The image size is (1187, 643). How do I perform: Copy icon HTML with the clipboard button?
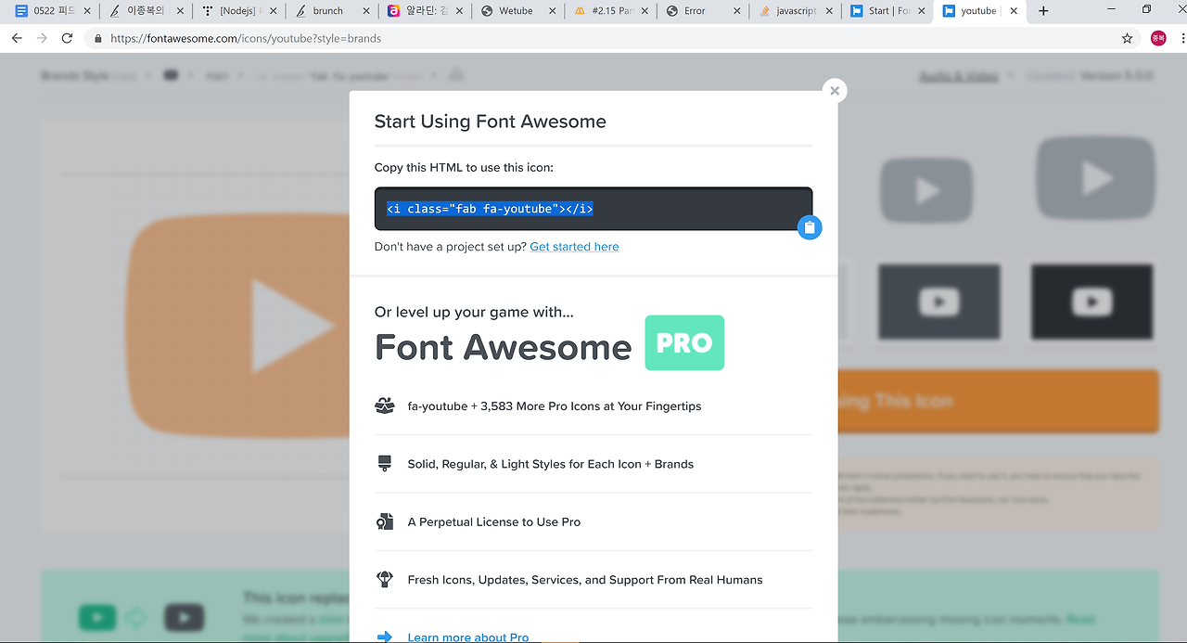click(x=810, y=227)
